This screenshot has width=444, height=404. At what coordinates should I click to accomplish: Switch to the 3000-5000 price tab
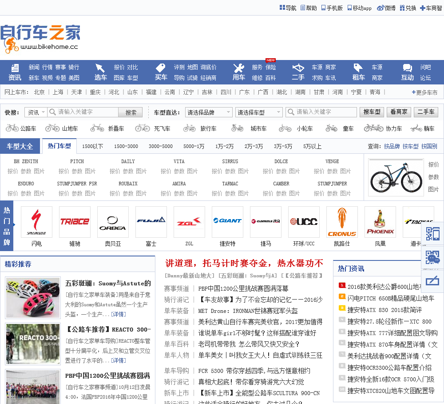click(x=161, y=146)
